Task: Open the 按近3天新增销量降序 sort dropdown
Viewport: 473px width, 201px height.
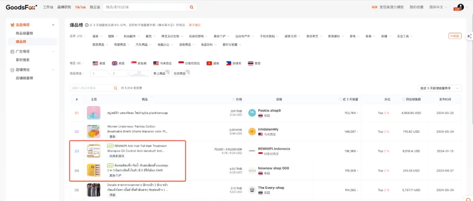Action: [x=440, y=88]
